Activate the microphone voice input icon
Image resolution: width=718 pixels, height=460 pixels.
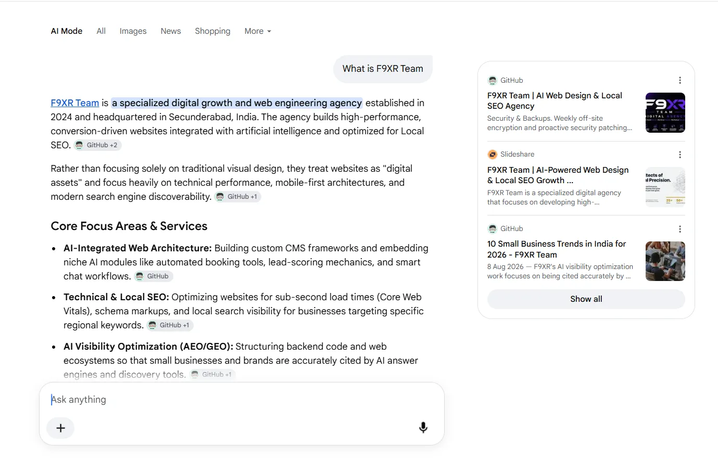pos(423,428)
